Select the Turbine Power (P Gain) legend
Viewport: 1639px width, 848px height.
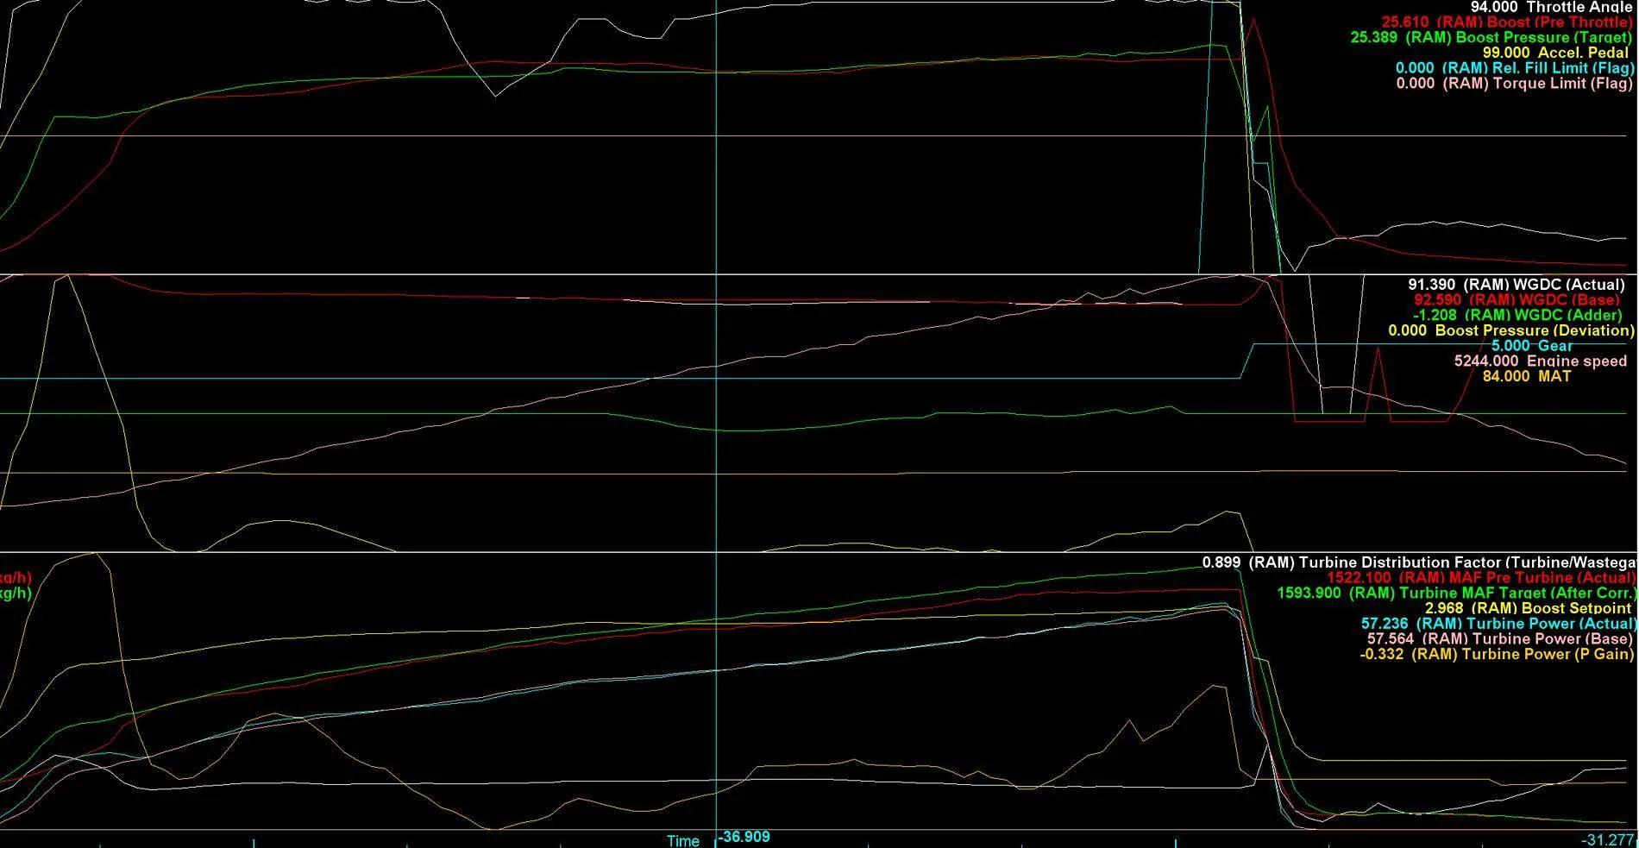pyautogui.click(x=1497, y=655)
